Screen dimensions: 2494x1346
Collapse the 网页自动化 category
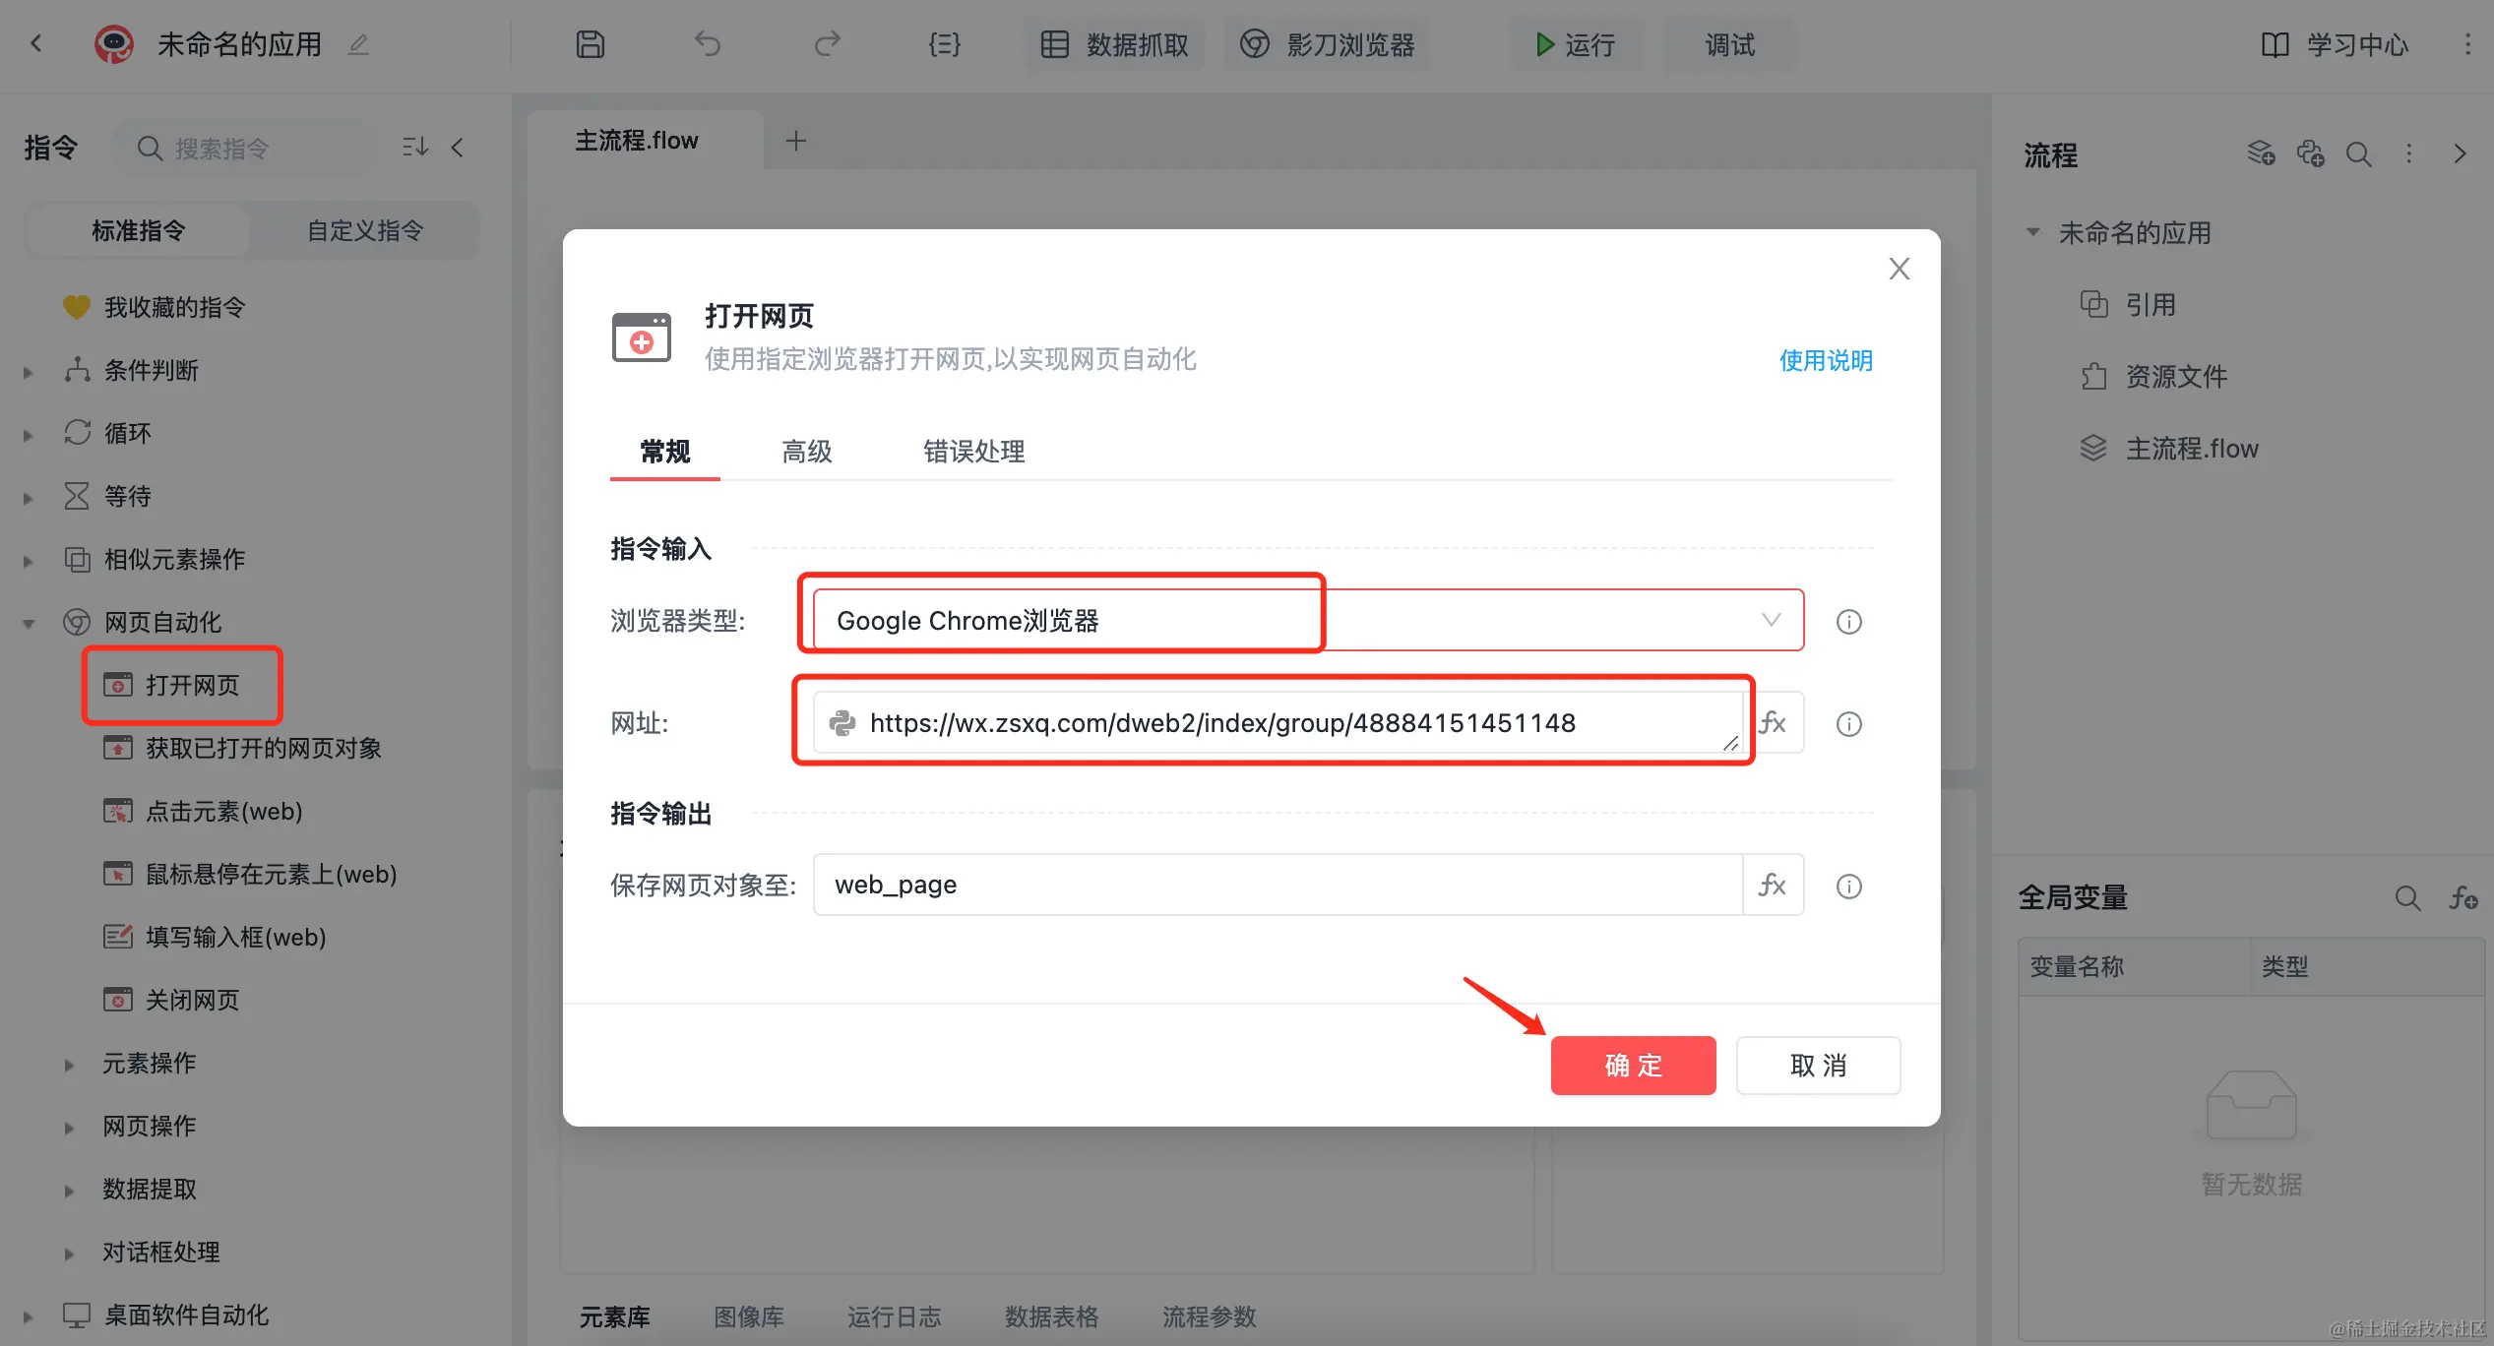point(29,623)
